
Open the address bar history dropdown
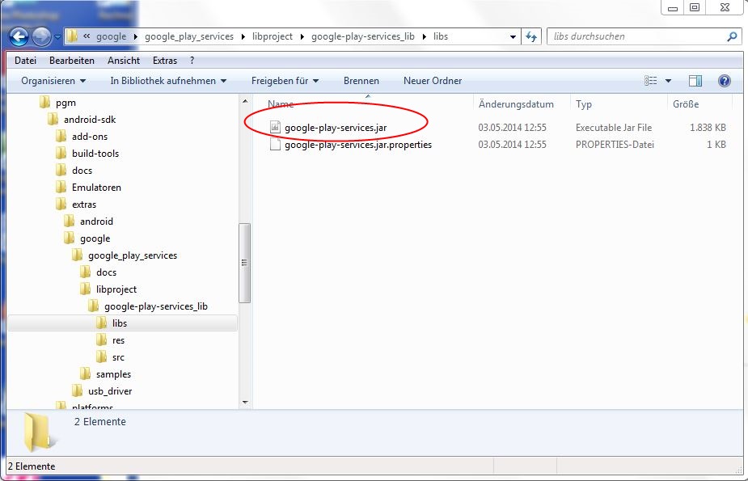pyautogui.click(x=513, y=36)
